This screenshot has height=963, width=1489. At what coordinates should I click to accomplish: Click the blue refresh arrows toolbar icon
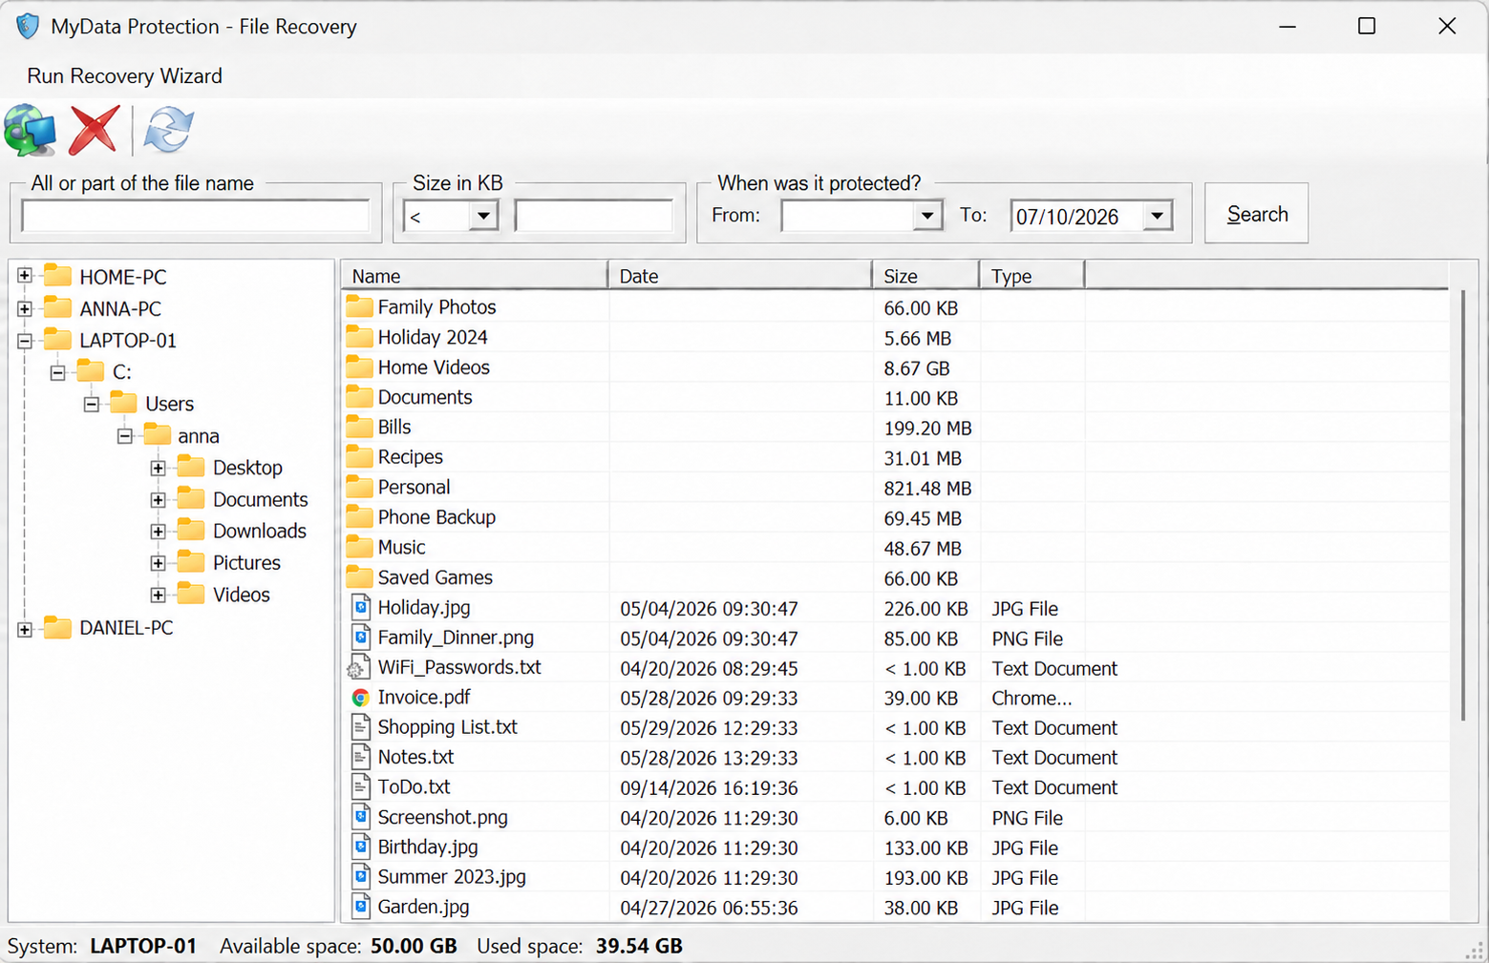click(x=168, y=130)
